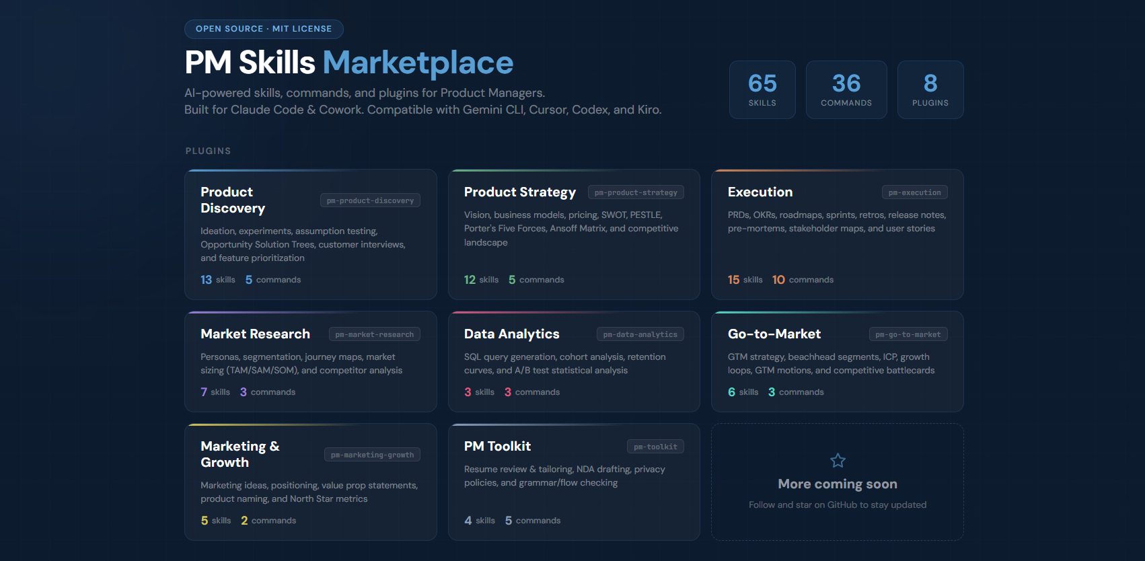Click 3 skills count in Data Analytics

point(479,392)
